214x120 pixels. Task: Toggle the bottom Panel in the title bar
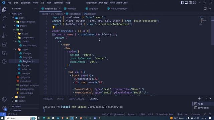tap(186, 3)
